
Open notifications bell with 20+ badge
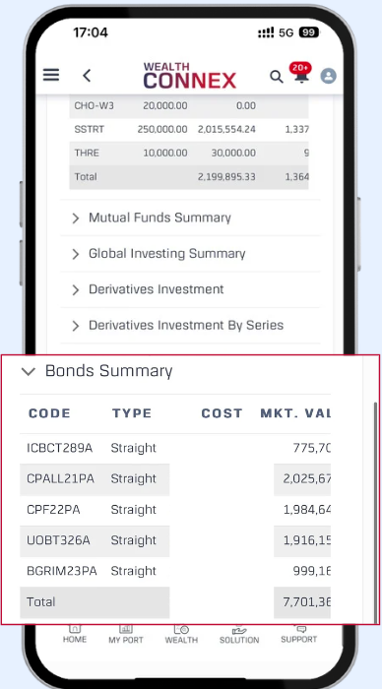[x=301, y=73]
